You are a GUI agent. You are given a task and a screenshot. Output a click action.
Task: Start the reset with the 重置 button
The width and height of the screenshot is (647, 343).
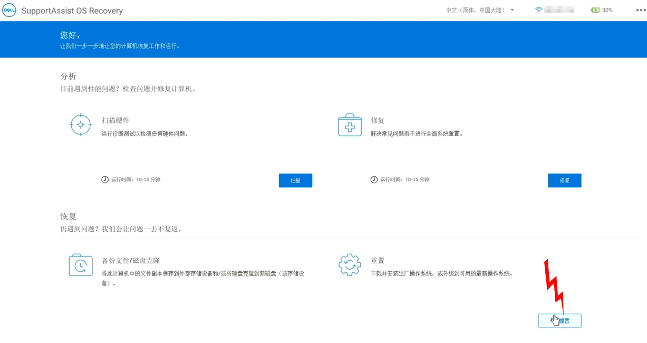(559, 321)
